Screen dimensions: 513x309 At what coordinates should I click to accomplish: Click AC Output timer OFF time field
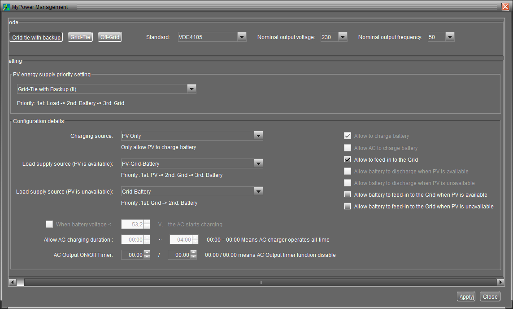coord(179,255)
